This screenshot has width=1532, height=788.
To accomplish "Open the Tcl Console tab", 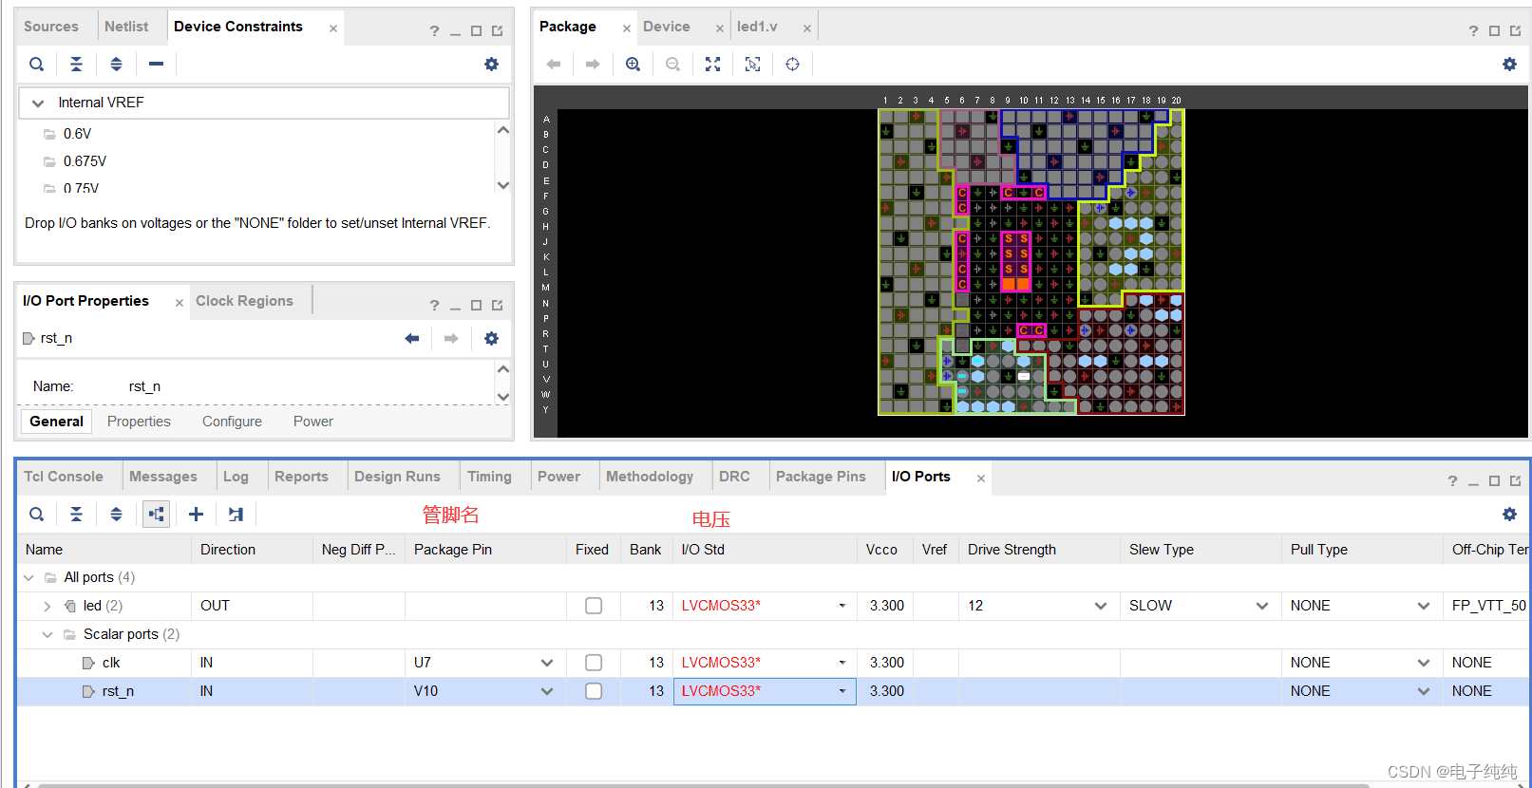I will (64, 477).
